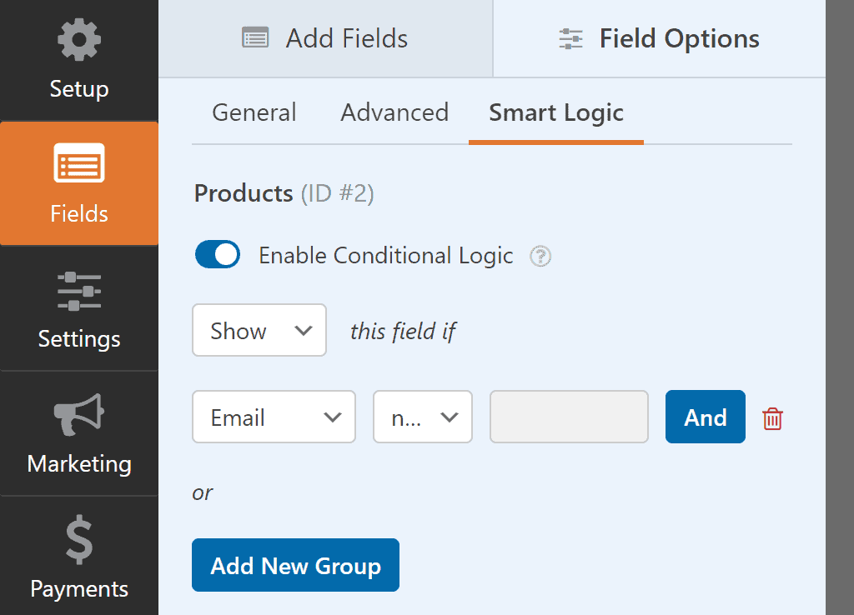Open the Show dropdown
This screenshot has height=615, width=854.
259,331
